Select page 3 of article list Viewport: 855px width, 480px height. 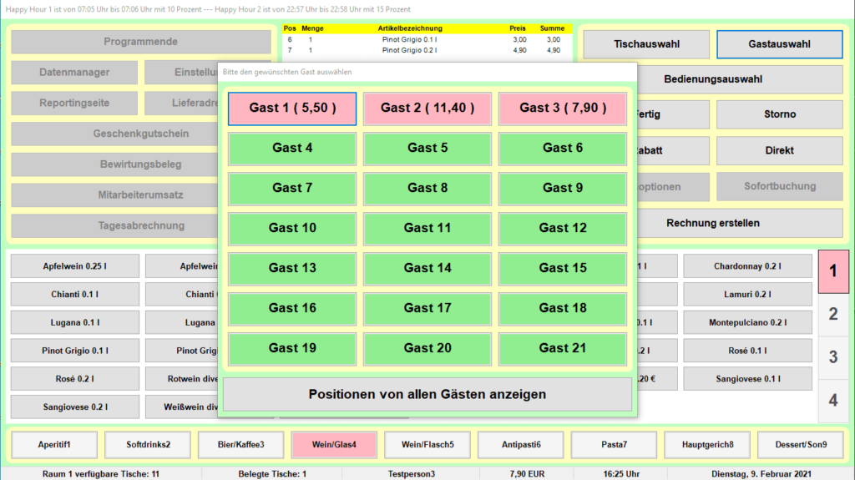833,357
